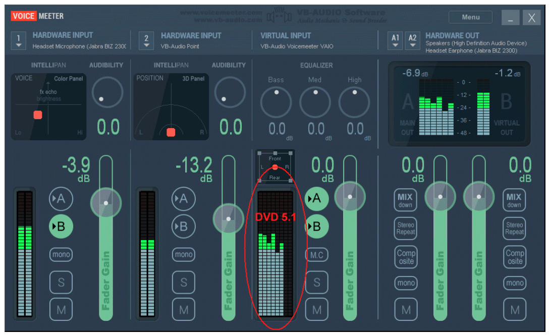Click Hardware Input 2 fader gain knob
The image size is (549, 336).
[228, 219]
